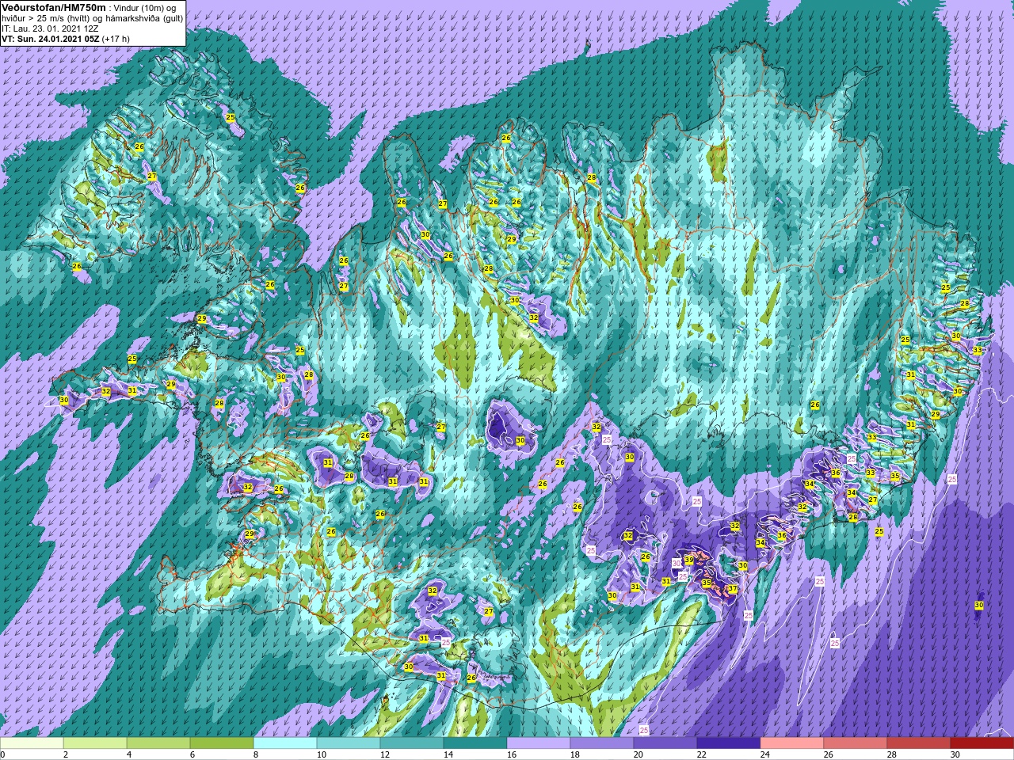
Task: Click the 0–2 m/s legend color swatch
Action: point(32,743)
